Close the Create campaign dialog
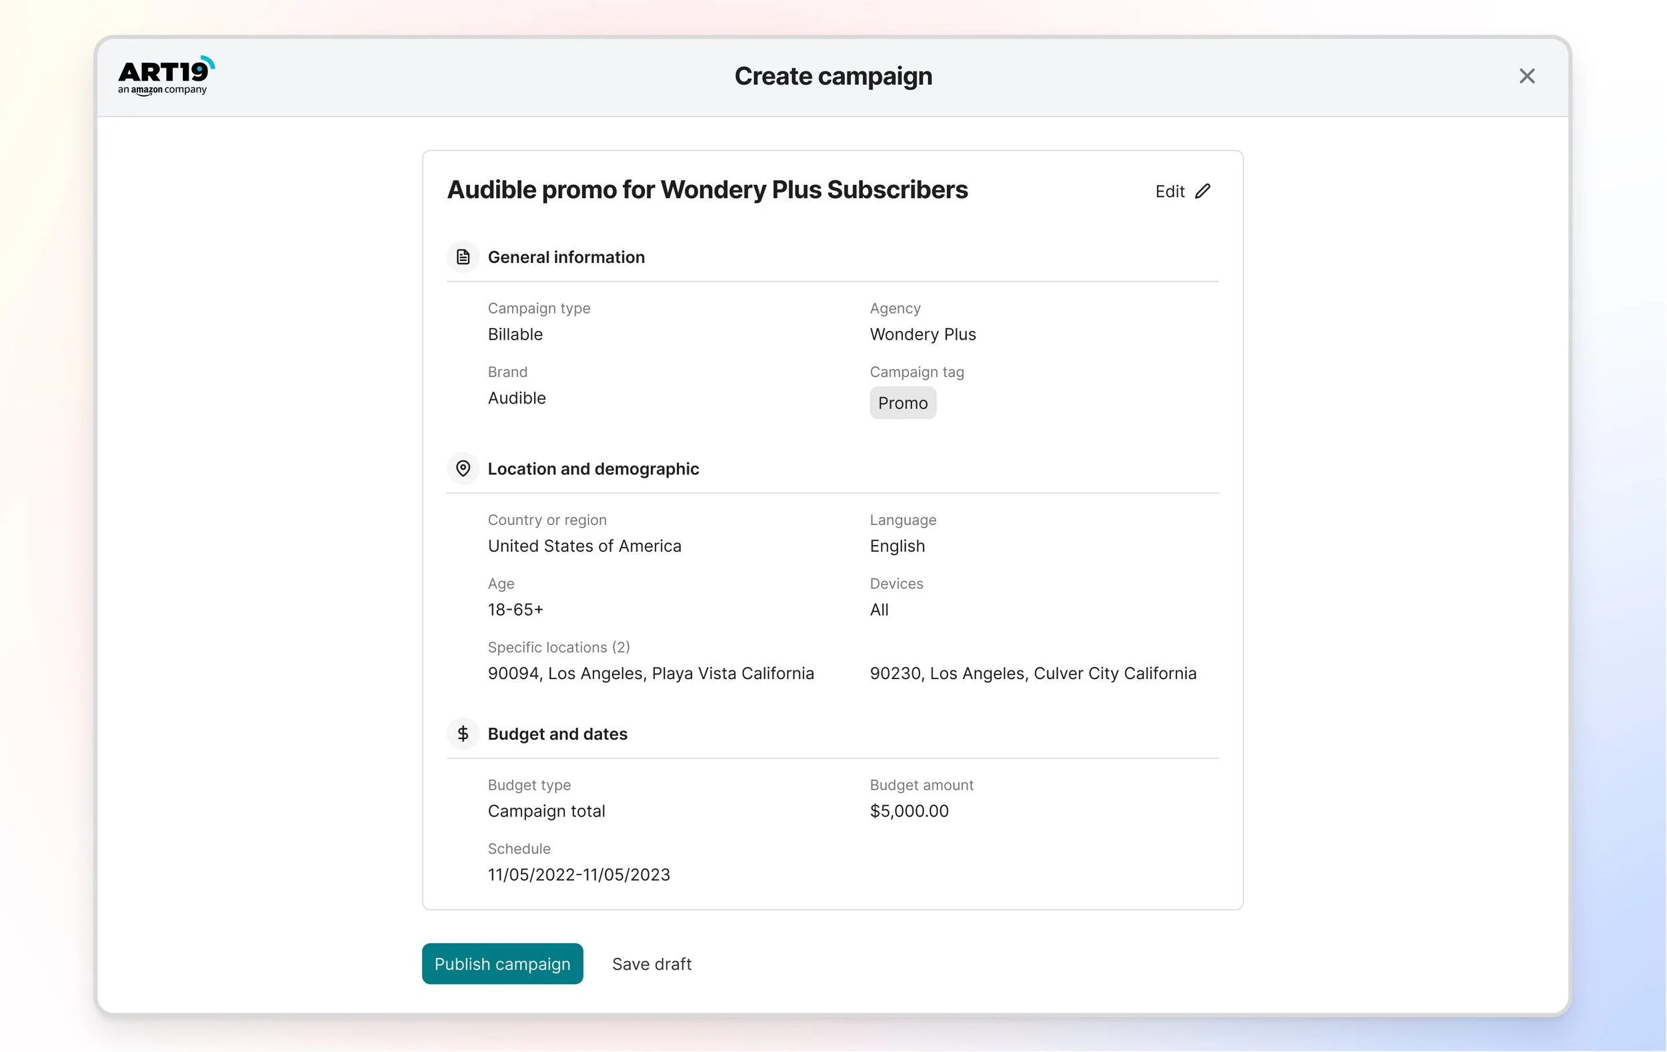 1526,76
